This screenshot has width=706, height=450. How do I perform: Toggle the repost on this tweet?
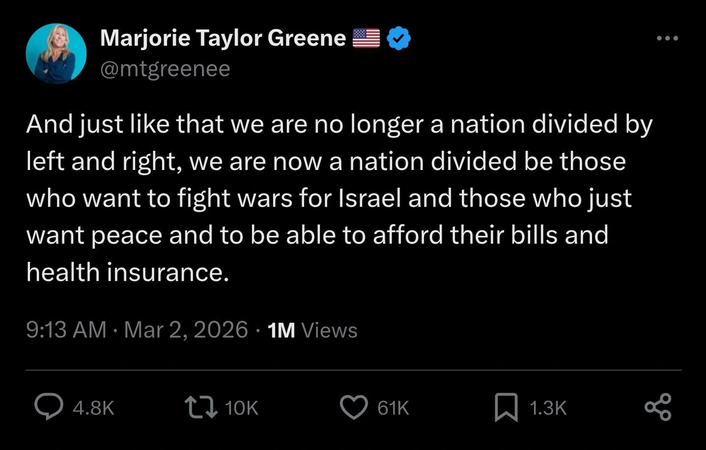(200, 406)
